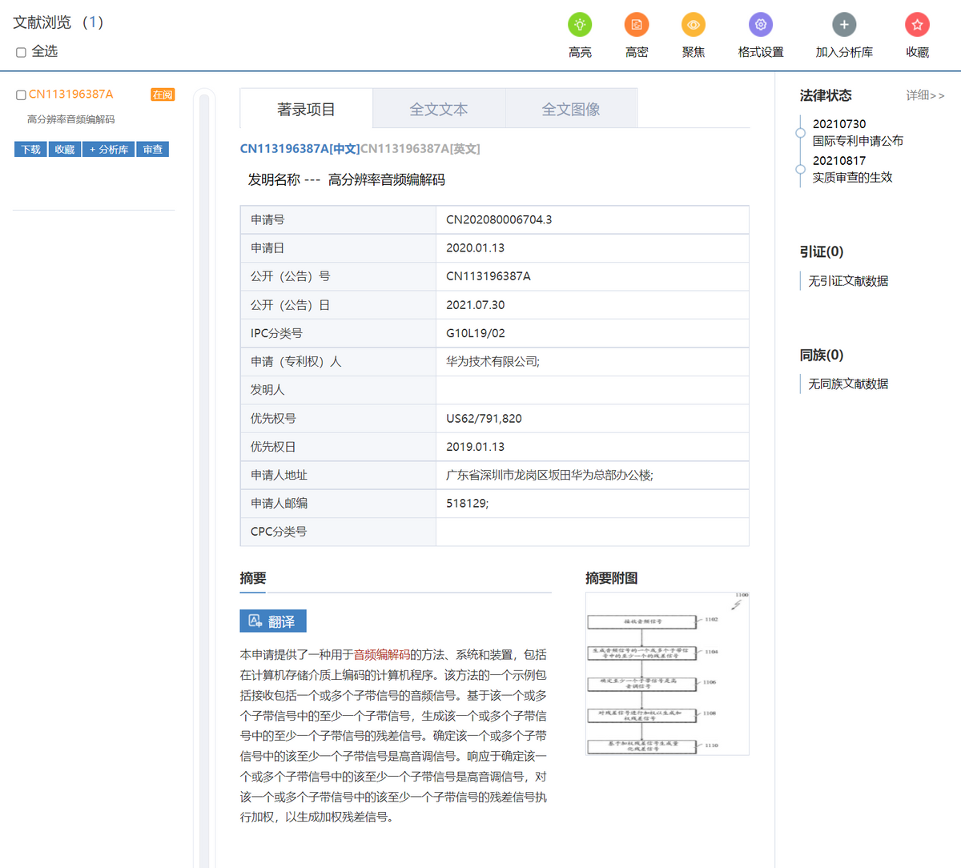This screenshot has height=868, width=961.
Task: Open the CN113196387A link in sidebar
Action: click(71, 94)
